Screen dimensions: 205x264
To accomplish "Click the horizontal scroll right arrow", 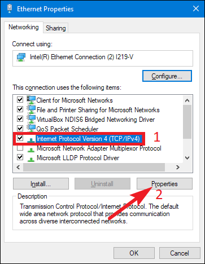I will (177, 167).
